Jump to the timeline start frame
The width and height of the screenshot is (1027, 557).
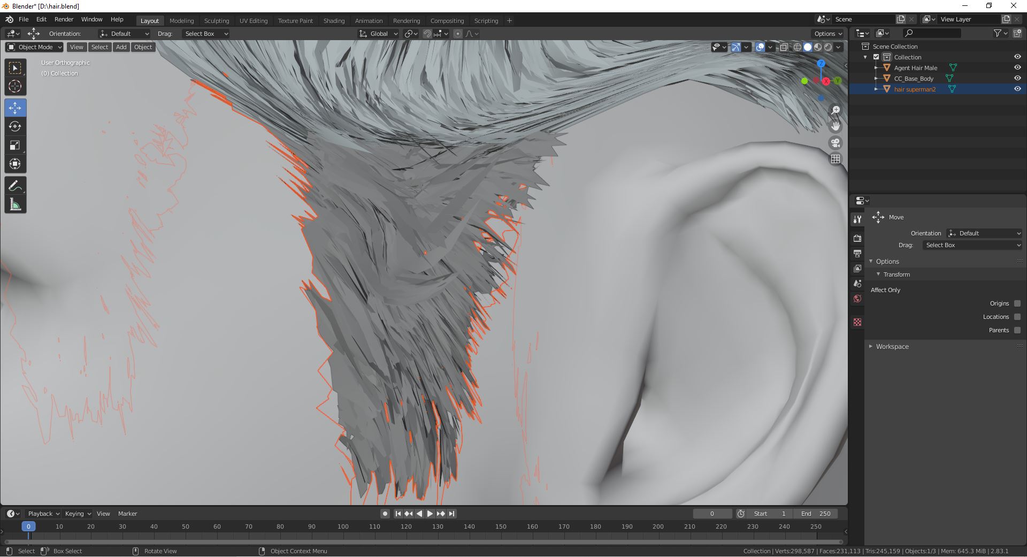pyautogui.click(x=398, y=514)
